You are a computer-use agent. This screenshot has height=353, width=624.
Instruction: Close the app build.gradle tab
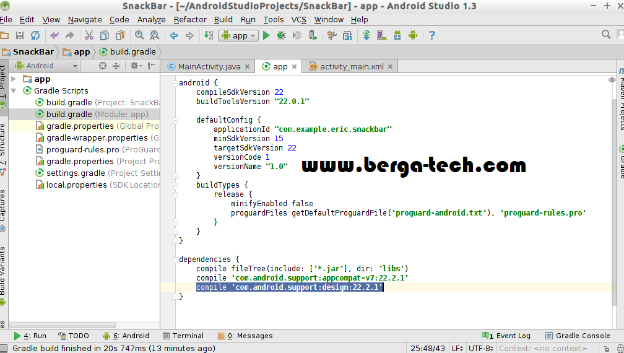click(x=294, y=66)
